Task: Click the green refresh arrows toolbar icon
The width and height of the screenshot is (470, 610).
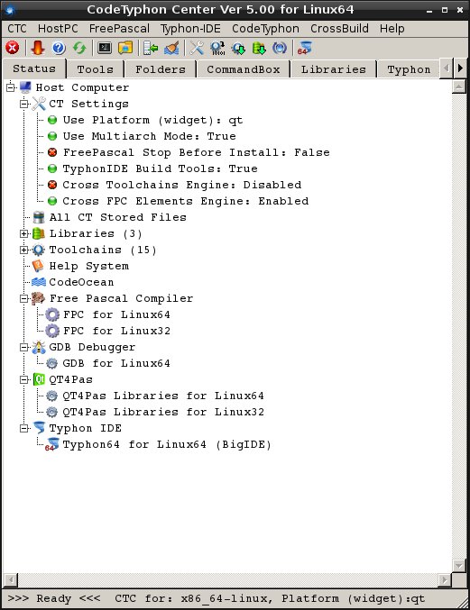Action: tap(79, 49)
